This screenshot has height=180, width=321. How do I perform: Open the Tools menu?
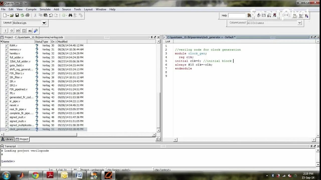pos(77,9)
